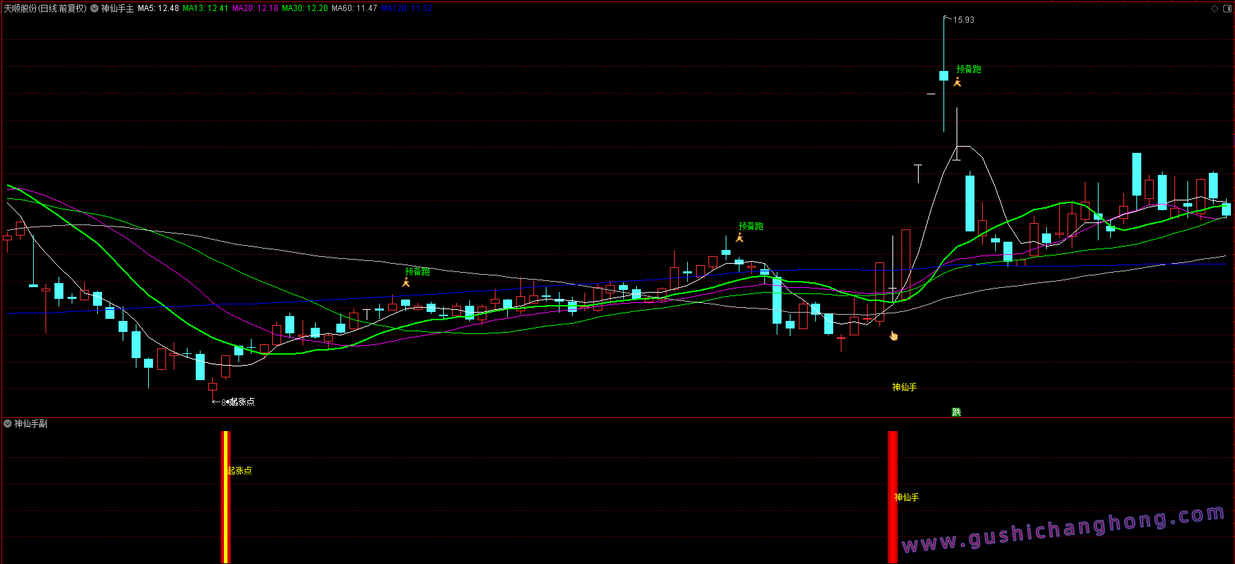1235x564 pixels.
Task: Click the 15.93 high price marker
Action: coord(963,20)
